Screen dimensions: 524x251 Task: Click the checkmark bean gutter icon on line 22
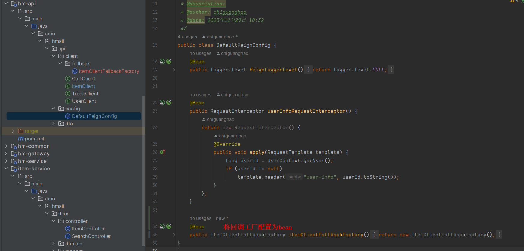point(169,103)
